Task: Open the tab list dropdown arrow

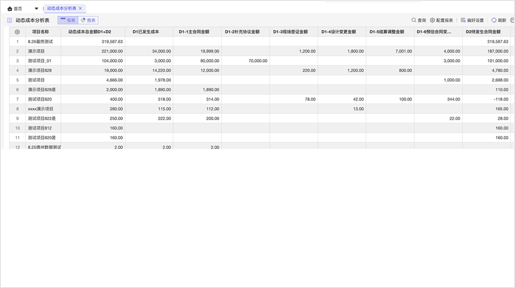Action: coord(36,9)
